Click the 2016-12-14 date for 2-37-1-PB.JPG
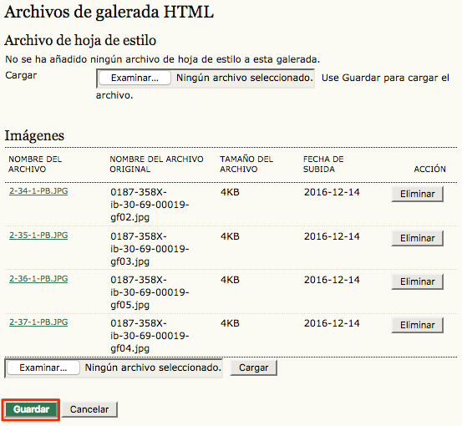The image size is (462, 426). click(x=332, y=323)
